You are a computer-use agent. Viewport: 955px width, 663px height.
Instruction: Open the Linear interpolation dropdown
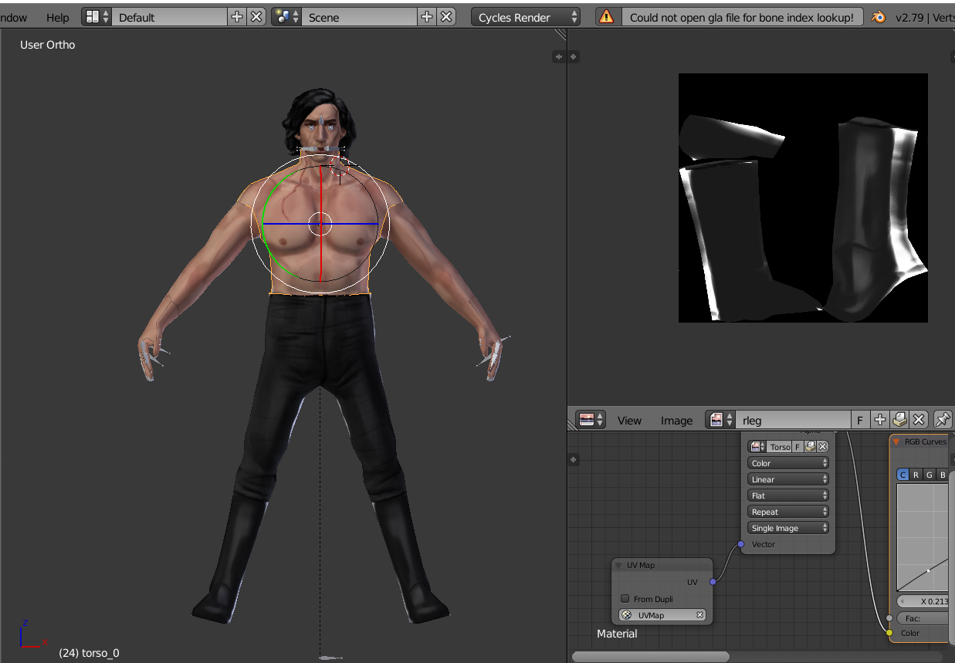pyautogui.click(x=788, y=479)
